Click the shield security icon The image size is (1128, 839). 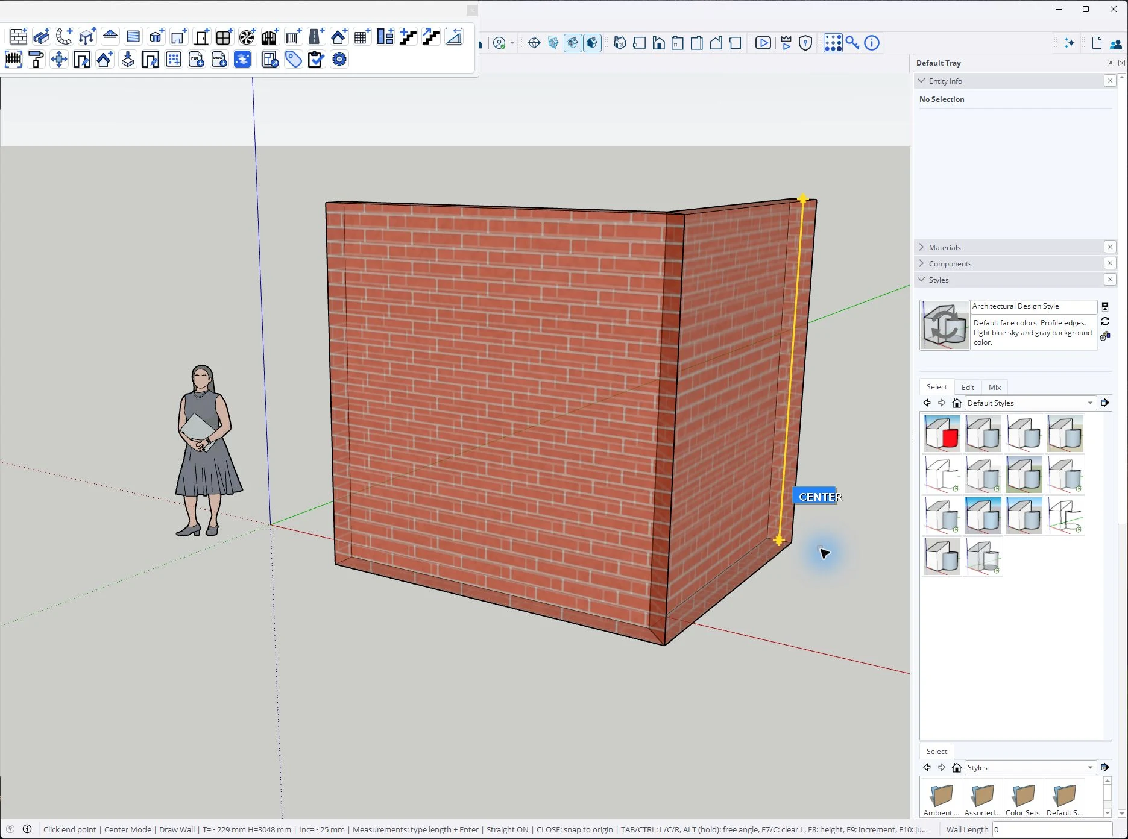click(805, 43)
